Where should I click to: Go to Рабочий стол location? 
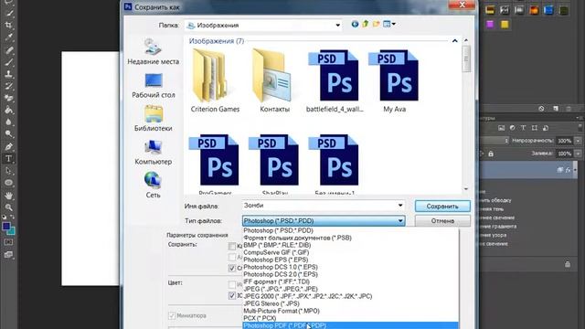153,85
